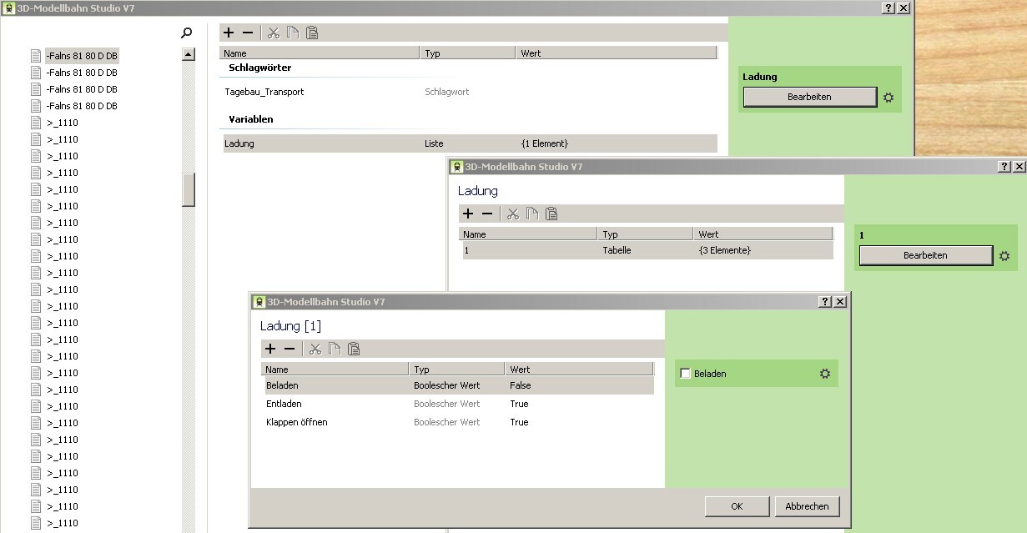
Task: Click the Boolescher Wert type of Entladen
Action: (x=447, y=404)
